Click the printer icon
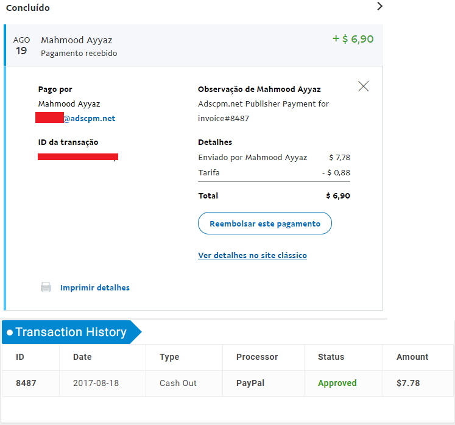 (x=46, y=287)
